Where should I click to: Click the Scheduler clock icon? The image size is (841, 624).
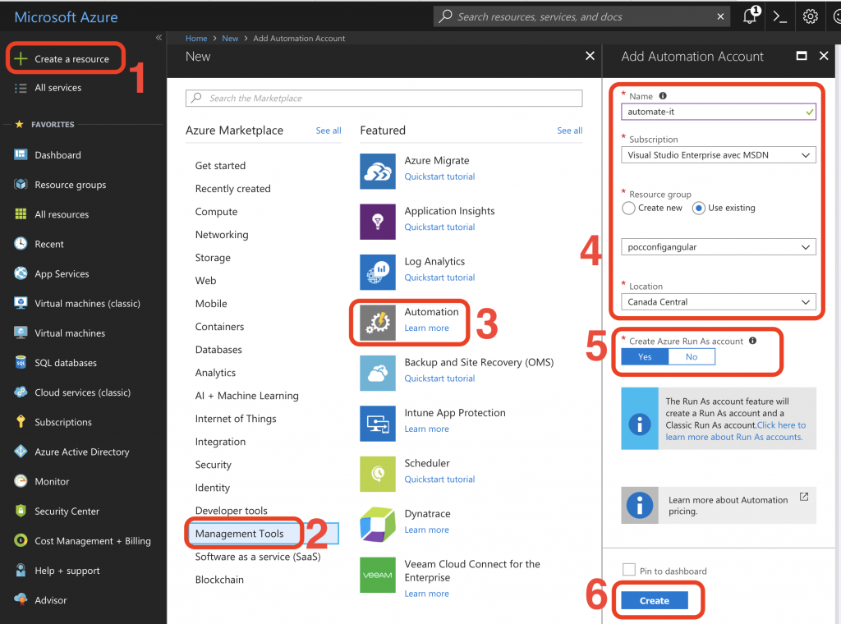(378, 474)
